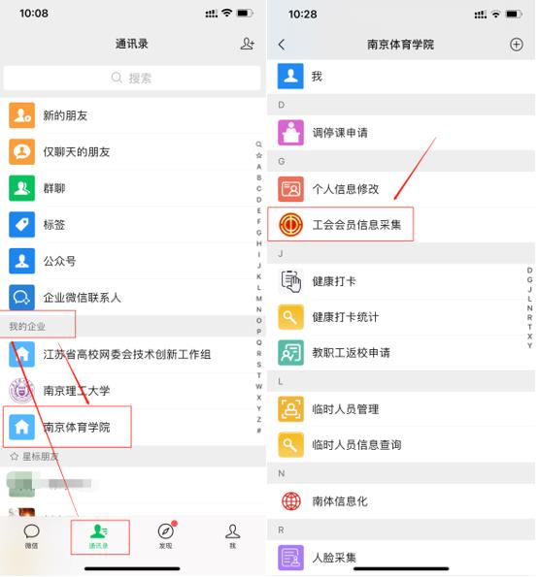Go back using the left chevron

point(282,45)
